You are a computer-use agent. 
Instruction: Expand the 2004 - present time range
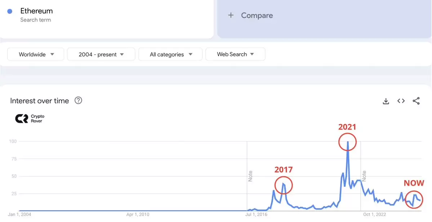[101, 54]
